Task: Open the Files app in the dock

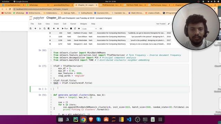Action: coord(60,120)
